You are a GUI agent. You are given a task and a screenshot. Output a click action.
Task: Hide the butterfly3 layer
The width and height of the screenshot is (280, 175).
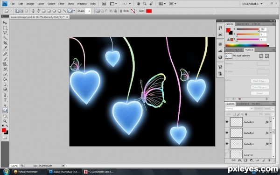pos(227,122)
